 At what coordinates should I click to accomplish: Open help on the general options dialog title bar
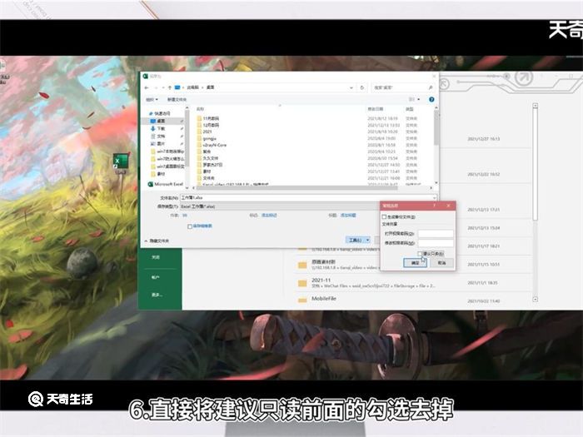[x=434, y=206]
